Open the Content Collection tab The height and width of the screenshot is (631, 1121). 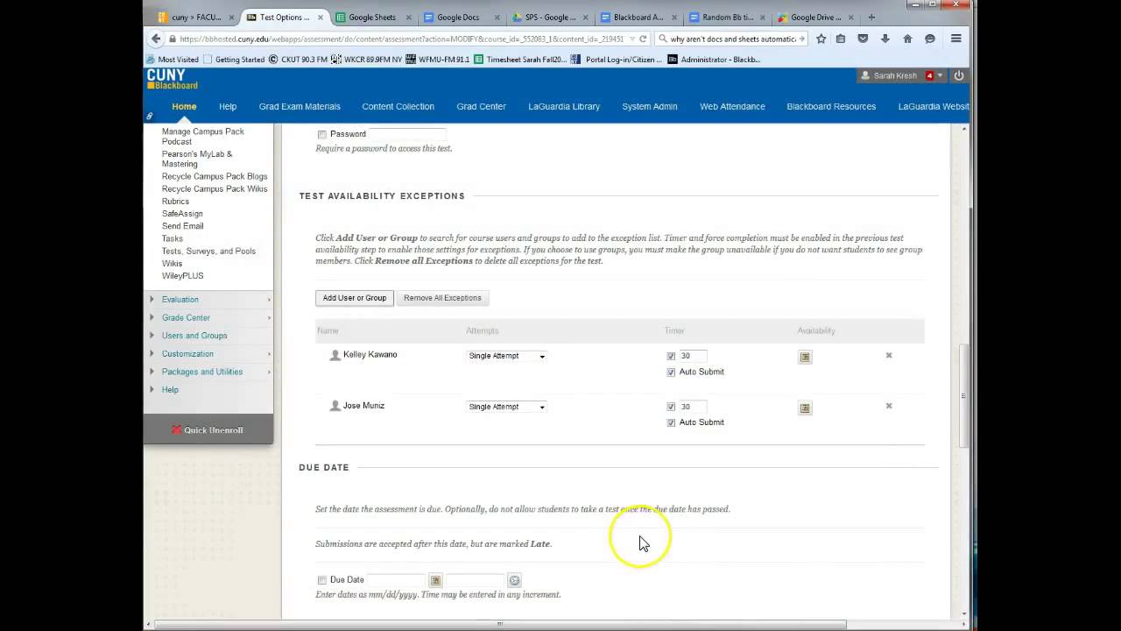(398, 106)
